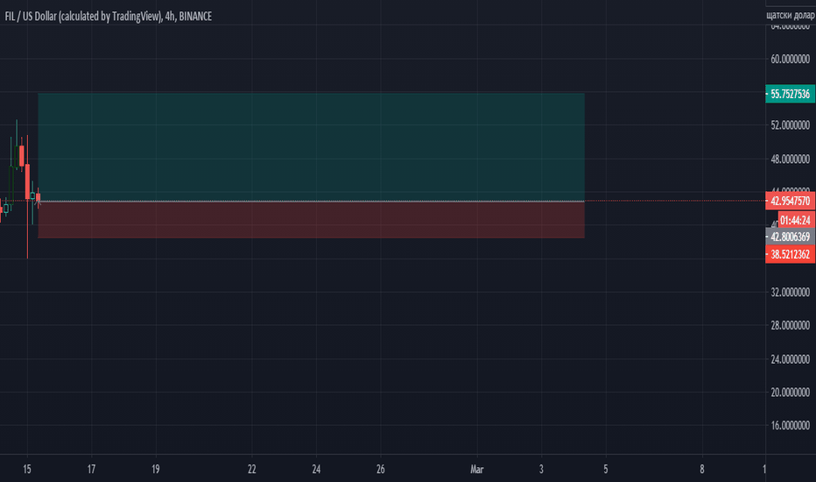Click the 'щатски долар' currency label

click(791, 15)
